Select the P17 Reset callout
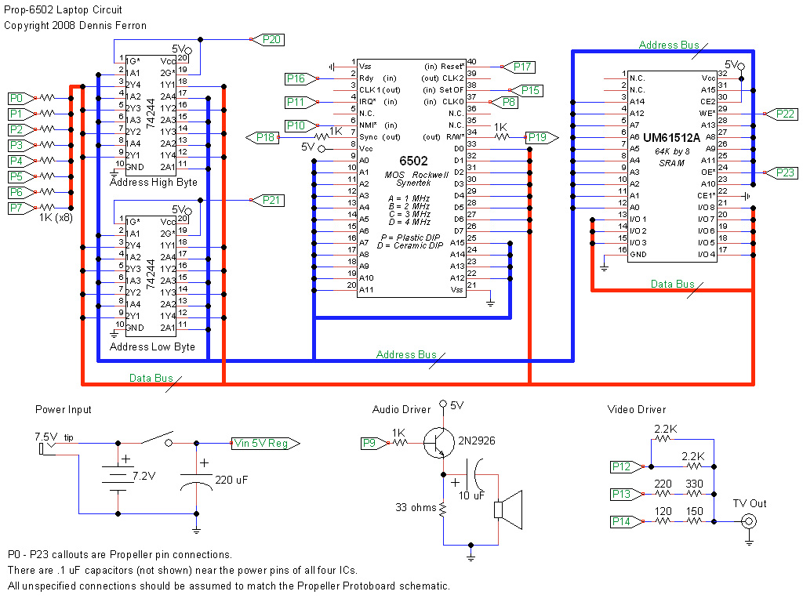This screenshot has width=803, height=602. coord(518,67)
